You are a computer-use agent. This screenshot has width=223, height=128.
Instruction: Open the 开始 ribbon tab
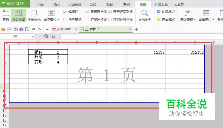pyautogui.click(x=40, y=4)
